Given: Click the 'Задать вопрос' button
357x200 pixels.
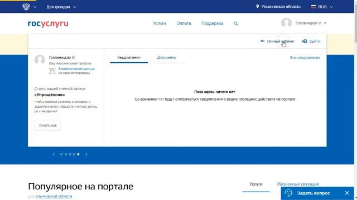Looking at the screenshot, I should pos(313,193).
